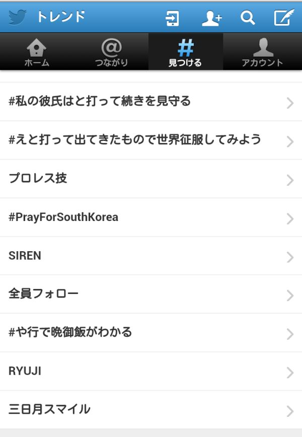The width and height of the screenshot is (302, 437).
Task: Open the search magnifier icon
Action: 248,18
